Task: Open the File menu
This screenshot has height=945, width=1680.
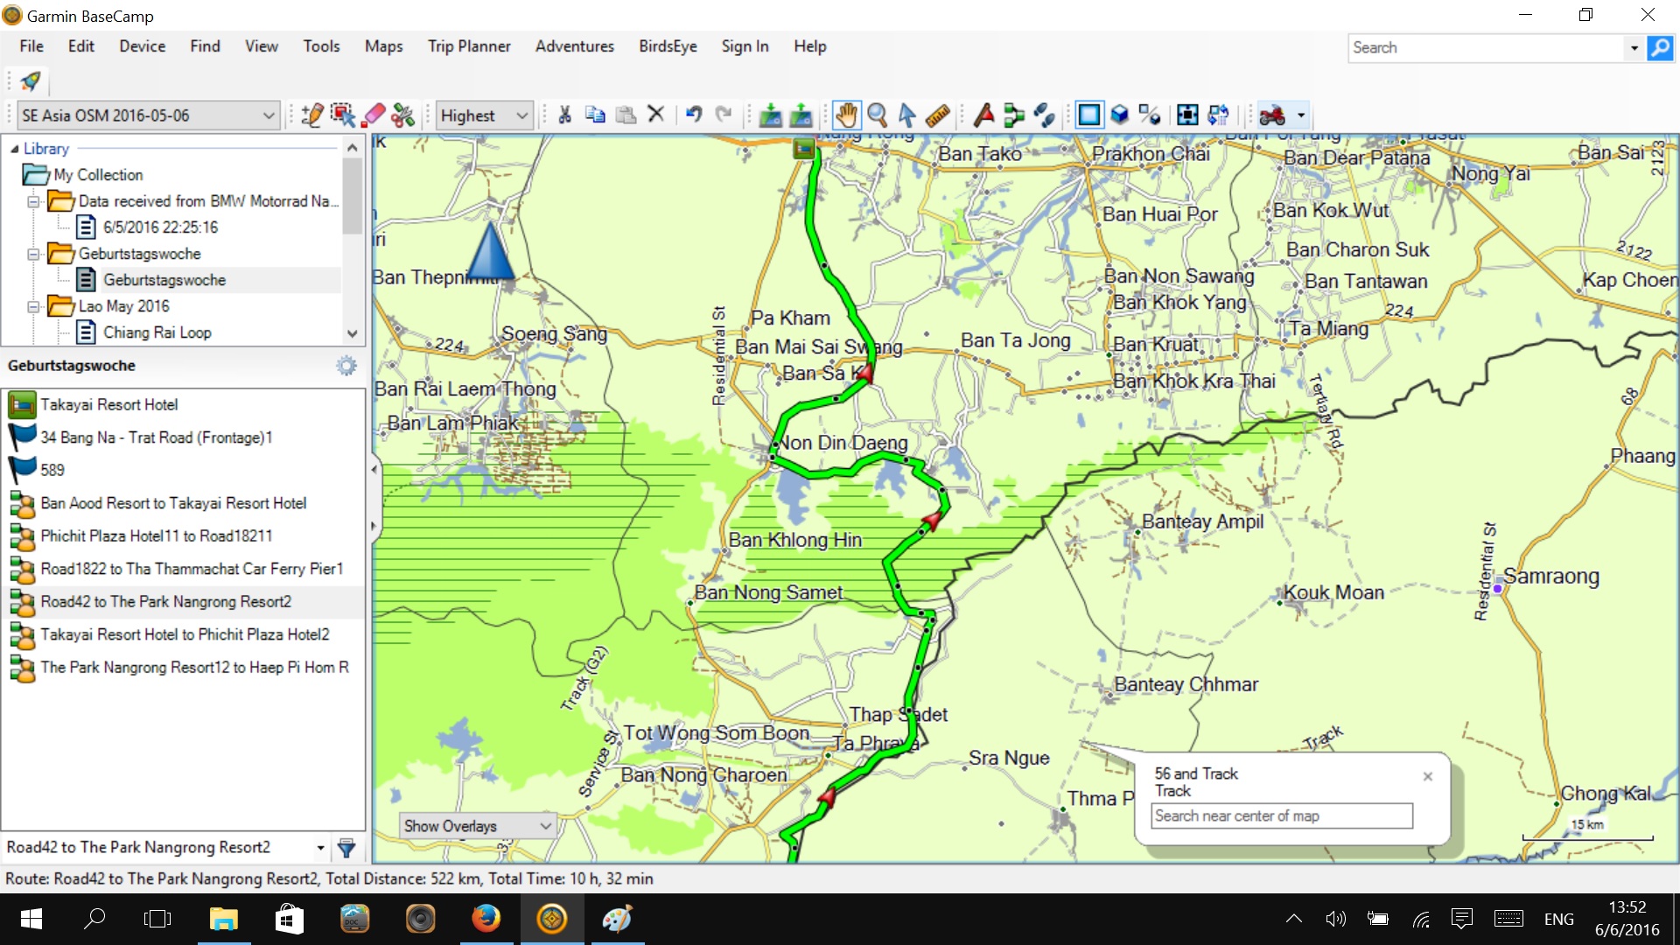Action: point(31,46)
